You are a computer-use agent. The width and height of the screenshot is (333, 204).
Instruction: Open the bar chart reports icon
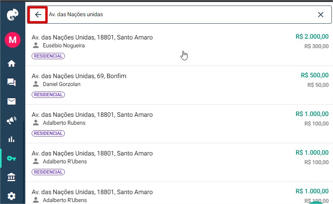tap(11, 139)
